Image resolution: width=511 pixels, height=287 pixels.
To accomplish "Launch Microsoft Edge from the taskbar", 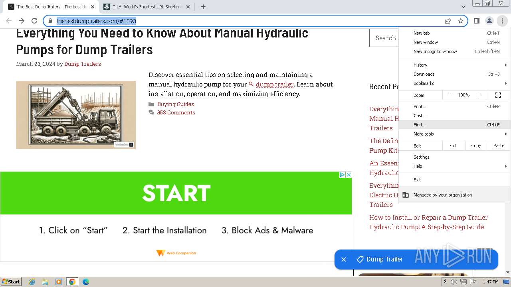I will pos(86,282).
